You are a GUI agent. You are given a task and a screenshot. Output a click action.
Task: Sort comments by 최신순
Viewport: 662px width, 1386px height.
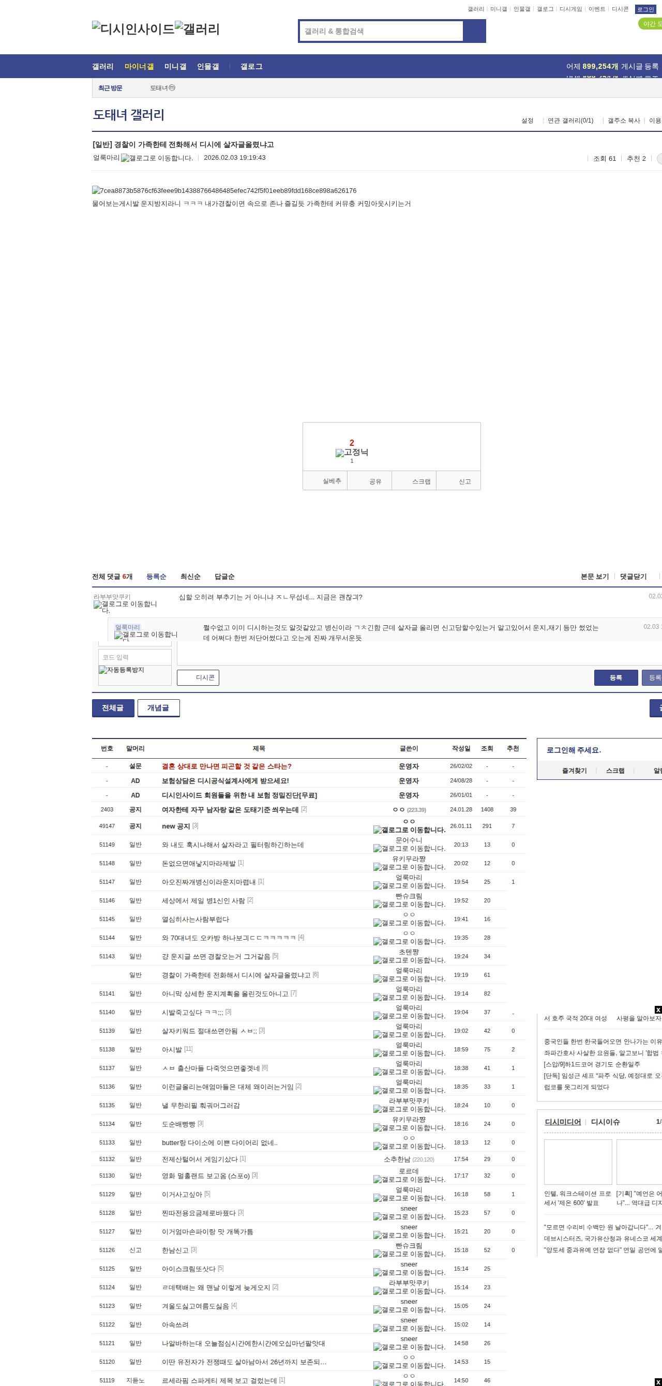coord(190,577)
